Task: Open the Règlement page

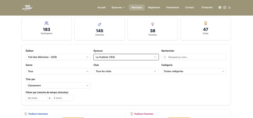Action: click(x=154, y=7)
